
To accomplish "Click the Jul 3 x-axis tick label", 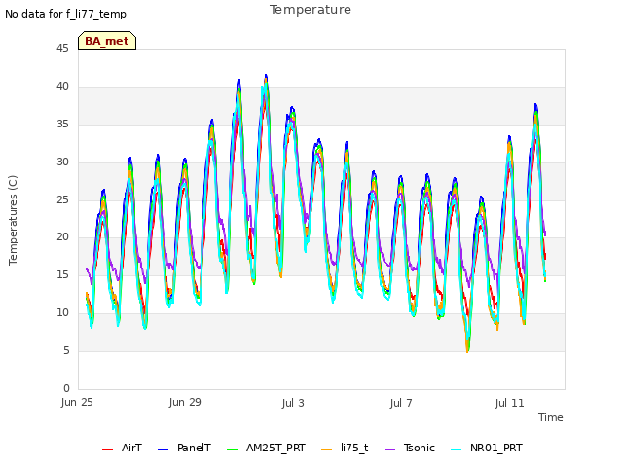I will tap(293, 403).
